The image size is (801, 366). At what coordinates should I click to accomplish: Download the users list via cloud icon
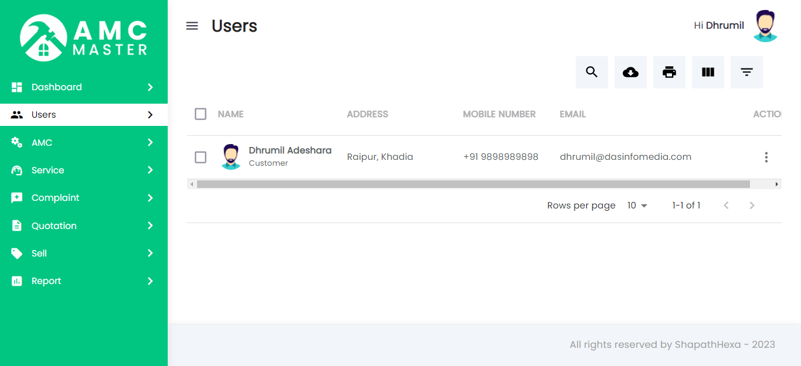point(630,72)
